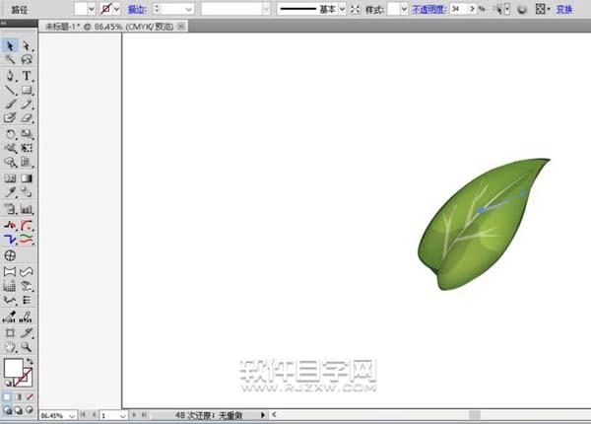
Task: Select the Mesh tool
Action: tap(10, 178)
